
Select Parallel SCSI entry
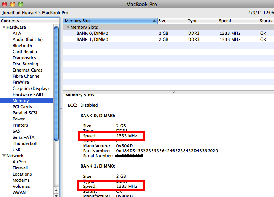25,113
